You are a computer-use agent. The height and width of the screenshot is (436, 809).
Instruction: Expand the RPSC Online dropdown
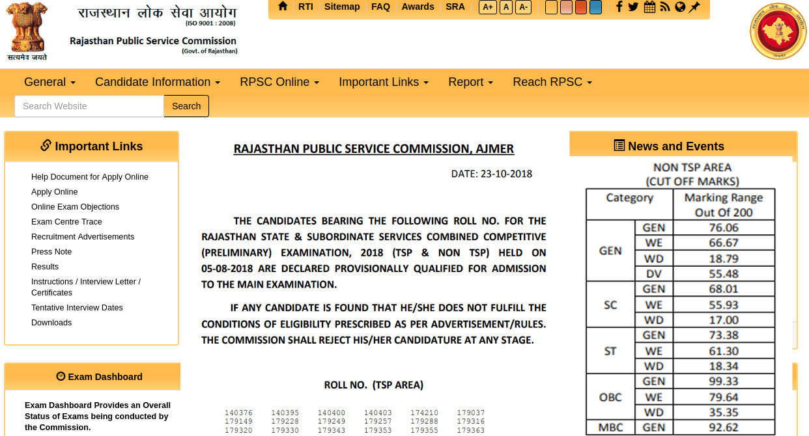pyautogui.click(x=279, y=82)
